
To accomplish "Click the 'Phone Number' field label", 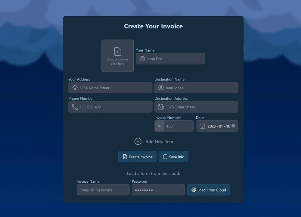I will pyautogui.click(x=81, y=99).
